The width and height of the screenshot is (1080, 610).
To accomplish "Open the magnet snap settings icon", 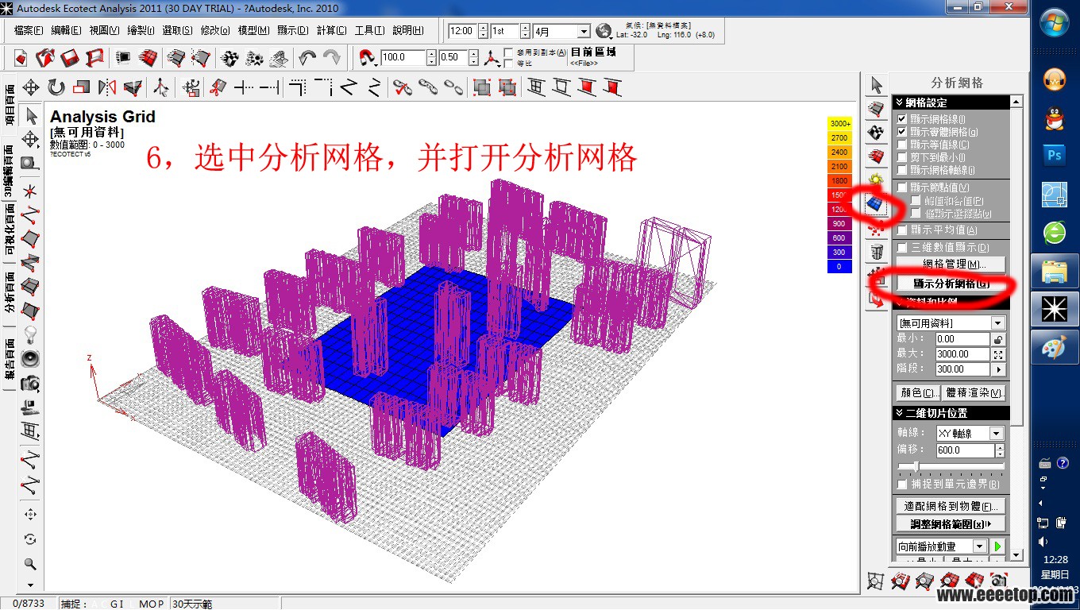I will tap(367, 58).
